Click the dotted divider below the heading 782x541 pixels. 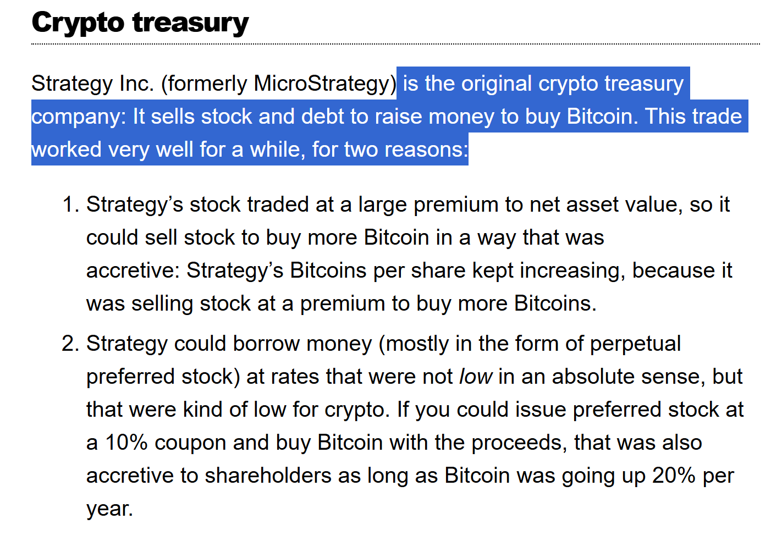click(x=396, y=43)
